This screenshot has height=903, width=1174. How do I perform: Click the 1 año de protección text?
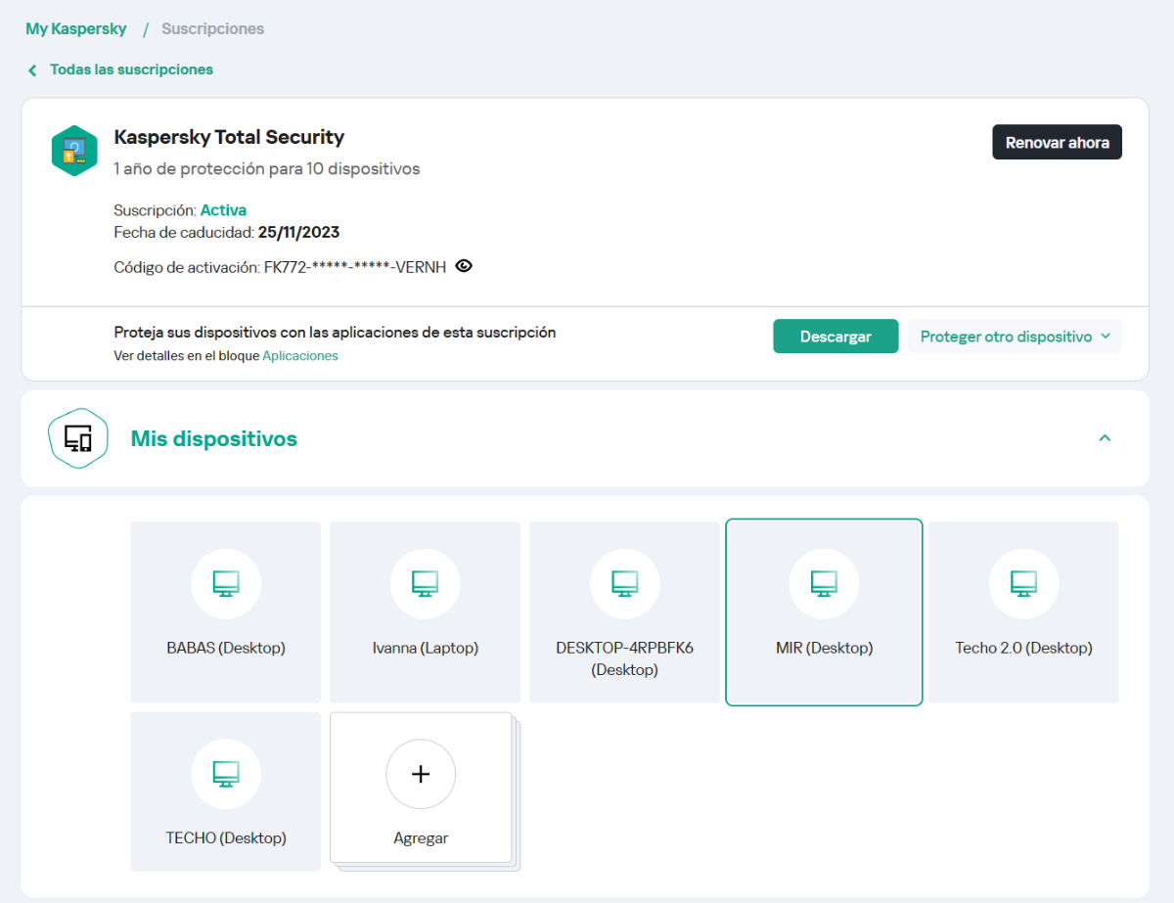coord(267,168)
